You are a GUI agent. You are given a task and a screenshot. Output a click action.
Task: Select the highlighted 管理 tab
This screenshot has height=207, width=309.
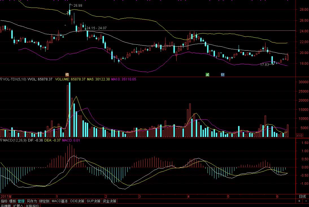point(21,201)
